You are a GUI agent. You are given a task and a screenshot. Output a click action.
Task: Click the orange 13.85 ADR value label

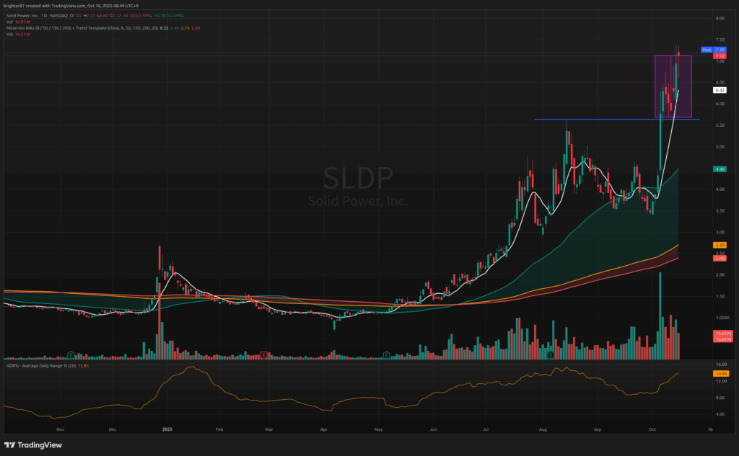[x=719, y=374]
